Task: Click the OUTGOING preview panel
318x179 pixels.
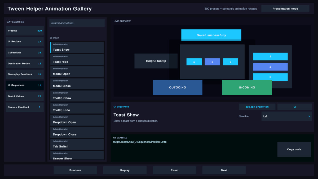Action: tap(178, 88)
